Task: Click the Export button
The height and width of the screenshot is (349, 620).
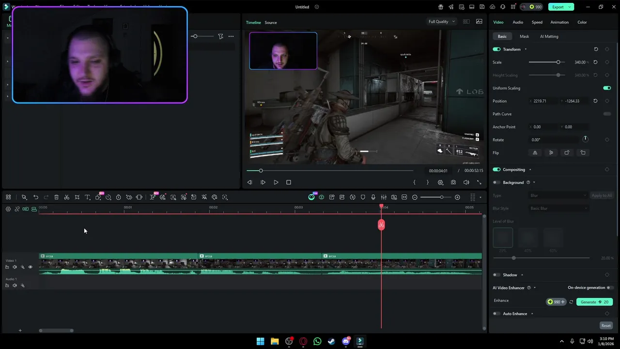Action: point(558,7)
